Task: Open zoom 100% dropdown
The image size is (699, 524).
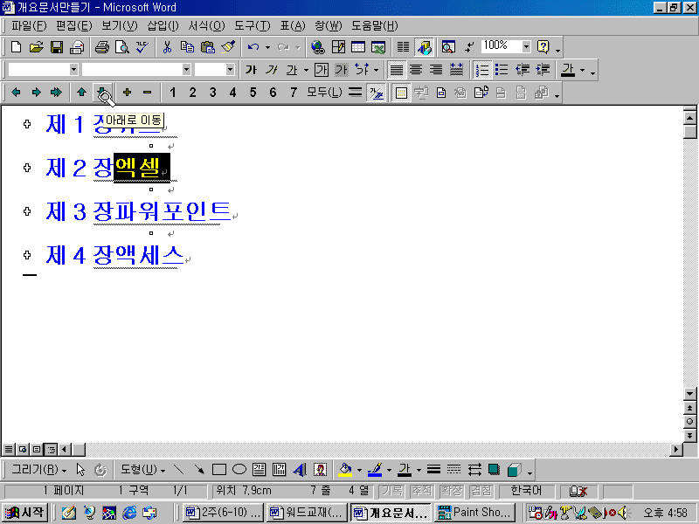Action: tap(527, 47)
